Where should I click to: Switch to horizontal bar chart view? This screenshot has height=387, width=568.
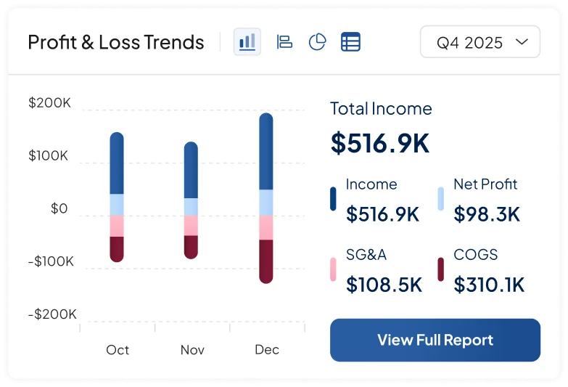[x=284, y=42]
